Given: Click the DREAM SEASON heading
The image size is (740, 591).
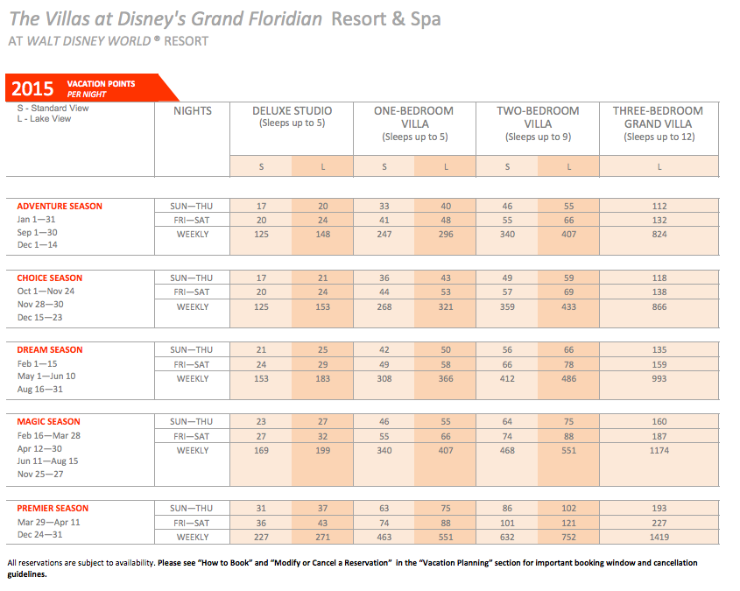Looking at the screenshot, I should tap(50, 350).
